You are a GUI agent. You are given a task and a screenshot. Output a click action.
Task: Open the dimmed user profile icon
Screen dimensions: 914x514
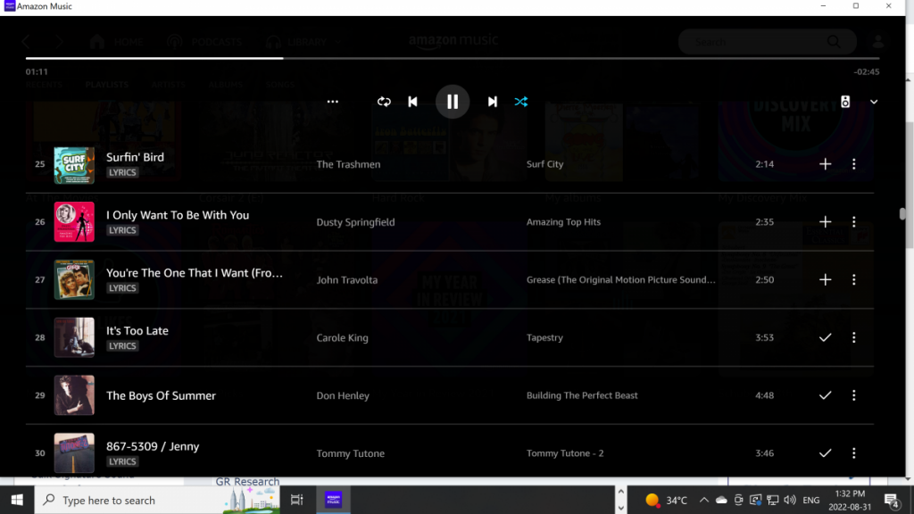[878, 42]
